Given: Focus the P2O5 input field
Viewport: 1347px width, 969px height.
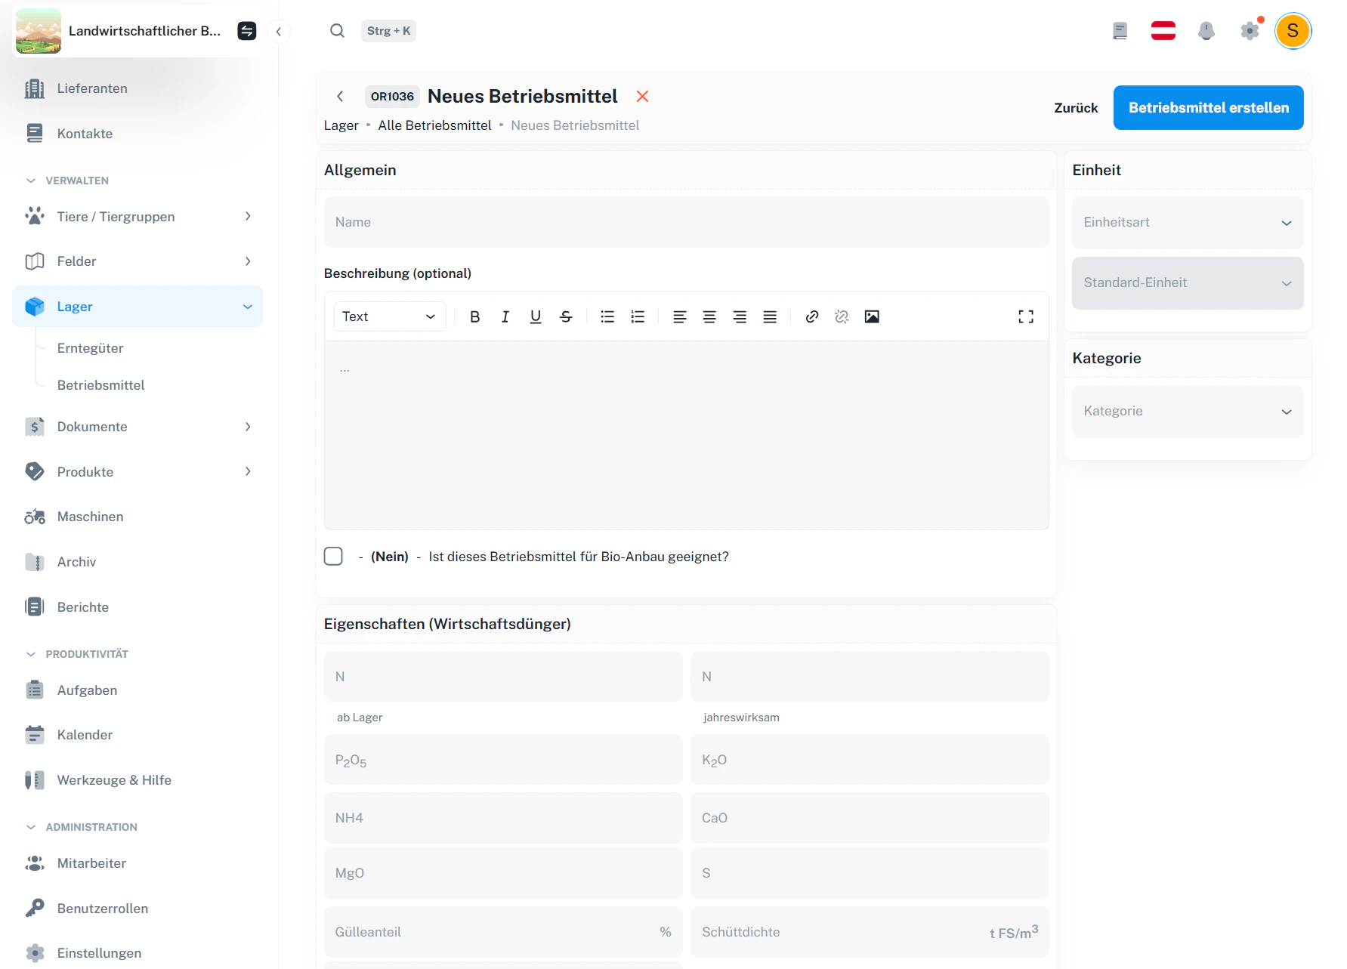Looking at the screenshot, I should (503, 760).
